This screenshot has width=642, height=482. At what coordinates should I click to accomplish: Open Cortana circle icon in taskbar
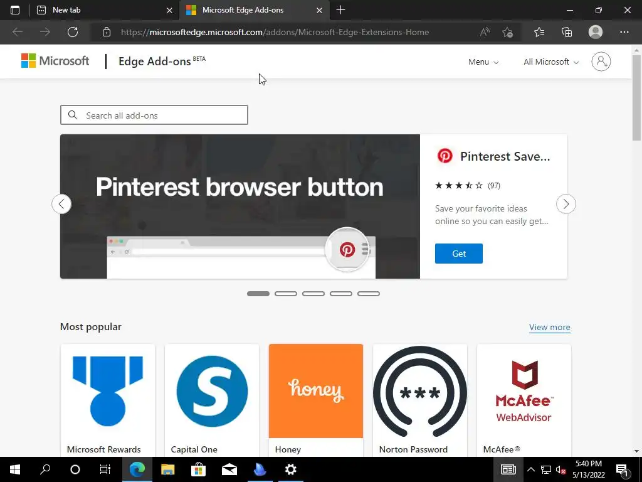point(75,469)
